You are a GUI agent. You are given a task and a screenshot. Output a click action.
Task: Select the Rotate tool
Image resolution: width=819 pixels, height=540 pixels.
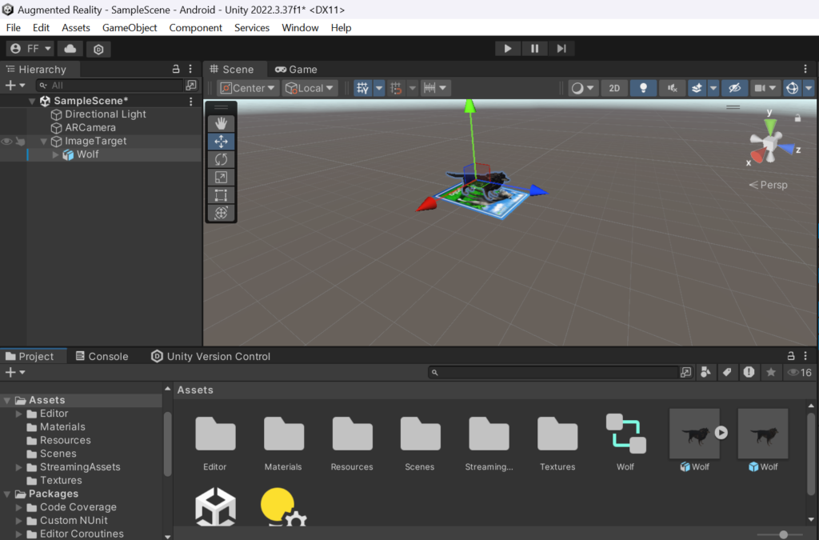[x=221, y=159]
